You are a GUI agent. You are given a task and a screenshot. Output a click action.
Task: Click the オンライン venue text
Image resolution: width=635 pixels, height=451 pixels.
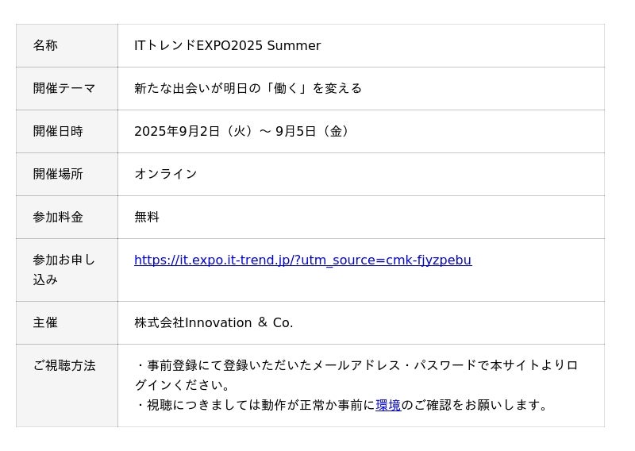[x=165, y=175]
